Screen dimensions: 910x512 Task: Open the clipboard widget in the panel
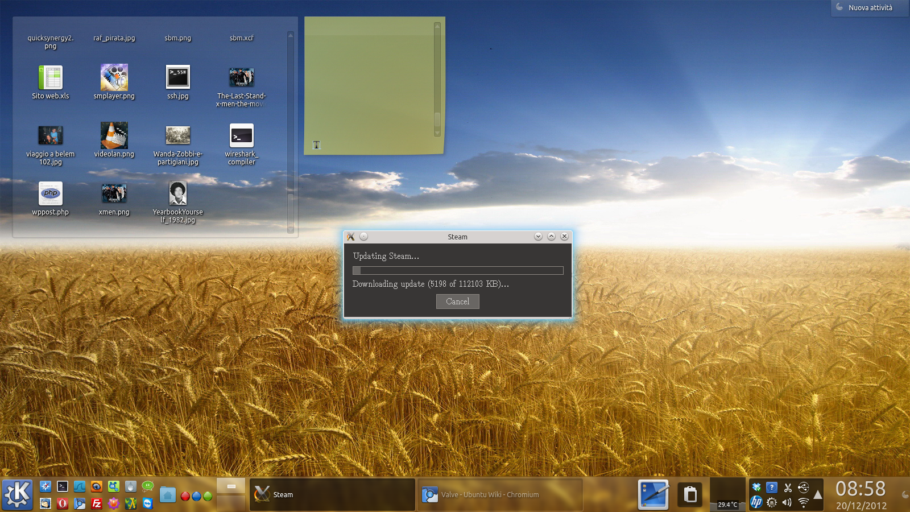pos(690,494)
